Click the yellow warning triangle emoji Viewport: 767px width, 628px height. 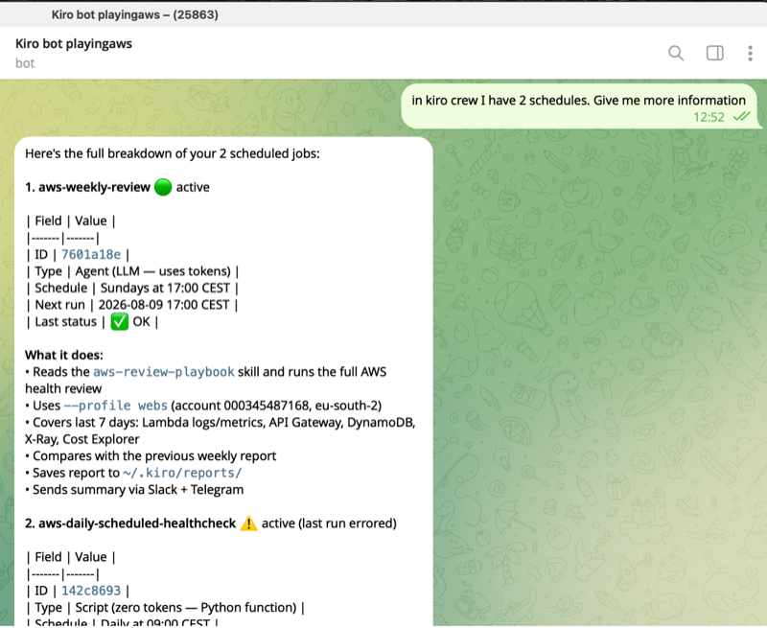coord(248,523)
